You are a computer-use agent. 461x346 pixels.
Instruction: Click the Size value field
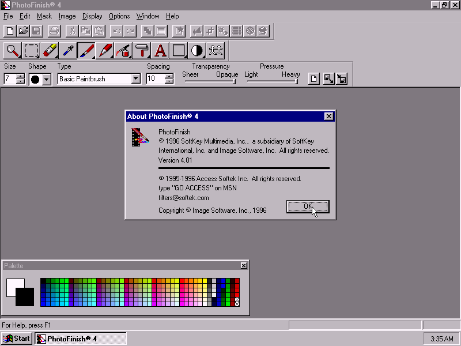[10, 78]
